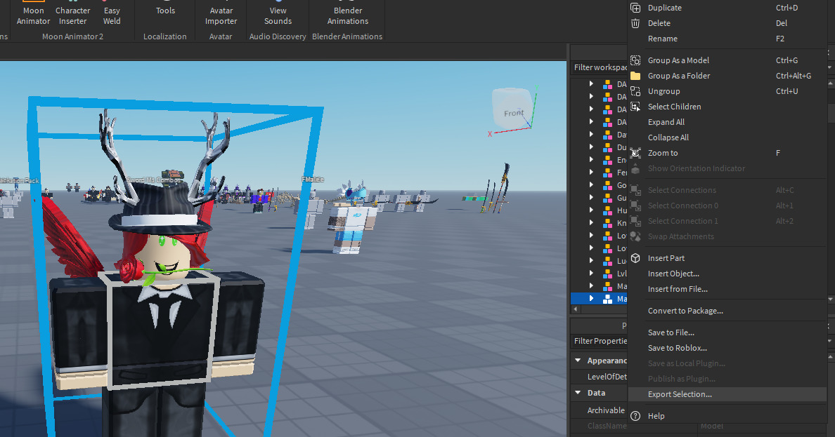Activate the Easy Weld plugin
Viewport: 835px width, 437px height.
pyautogui.click(x=112, y=14)
